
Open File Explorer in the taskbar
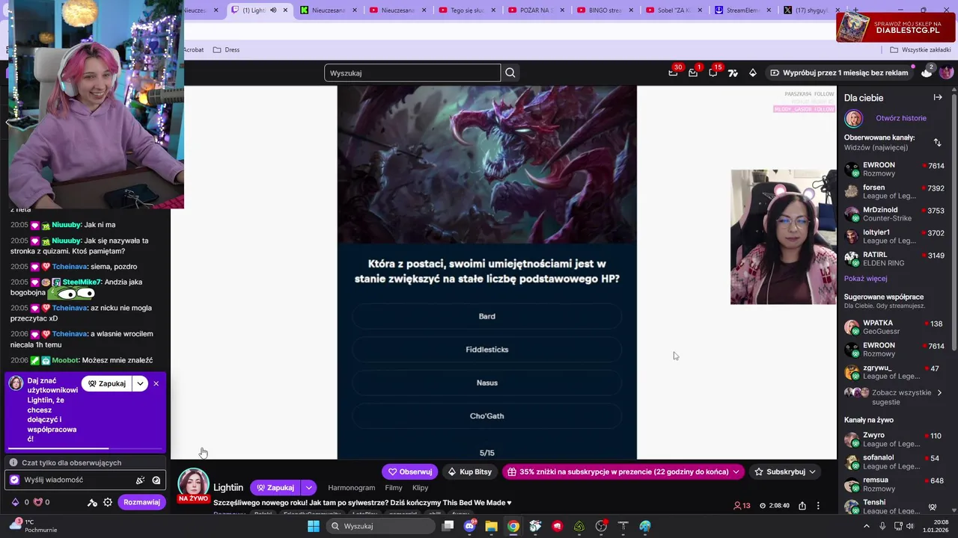click(x=491, y=526)
